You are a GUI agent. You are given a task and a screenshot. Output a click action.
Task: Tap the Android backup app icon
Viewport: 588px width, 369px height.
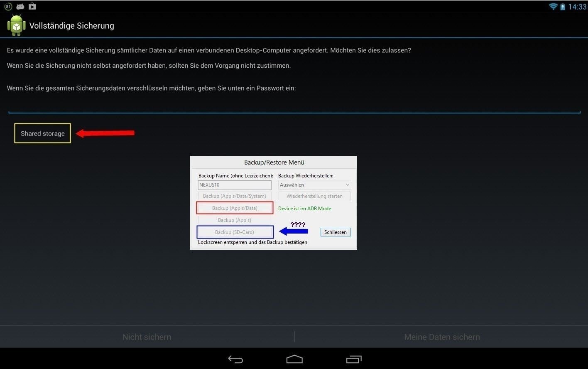[x=16, y=25]
